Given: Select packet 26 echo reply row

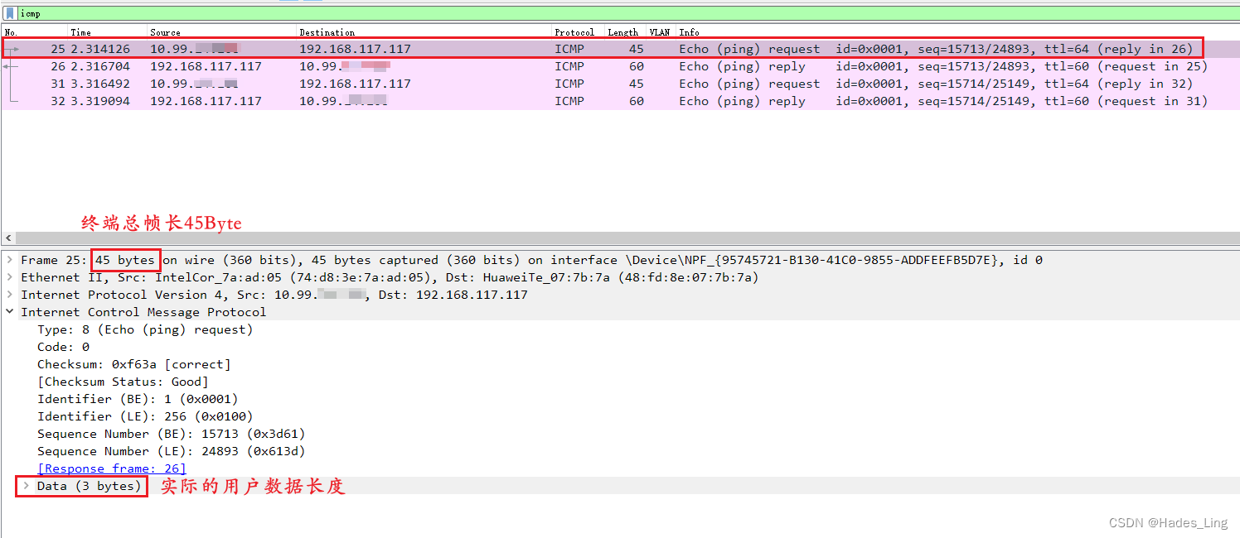Looking at the screenshot, I should click(x=620, y=66).
